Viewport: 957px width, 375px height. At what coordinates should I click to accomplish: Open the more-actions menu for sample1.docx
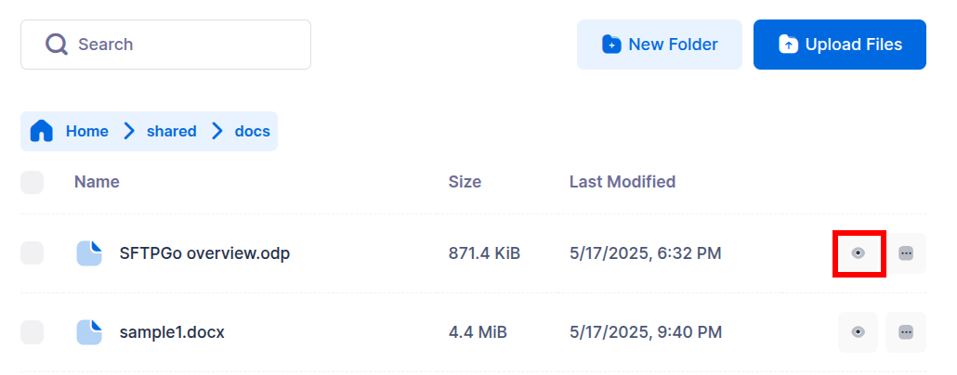pos(906,332)
